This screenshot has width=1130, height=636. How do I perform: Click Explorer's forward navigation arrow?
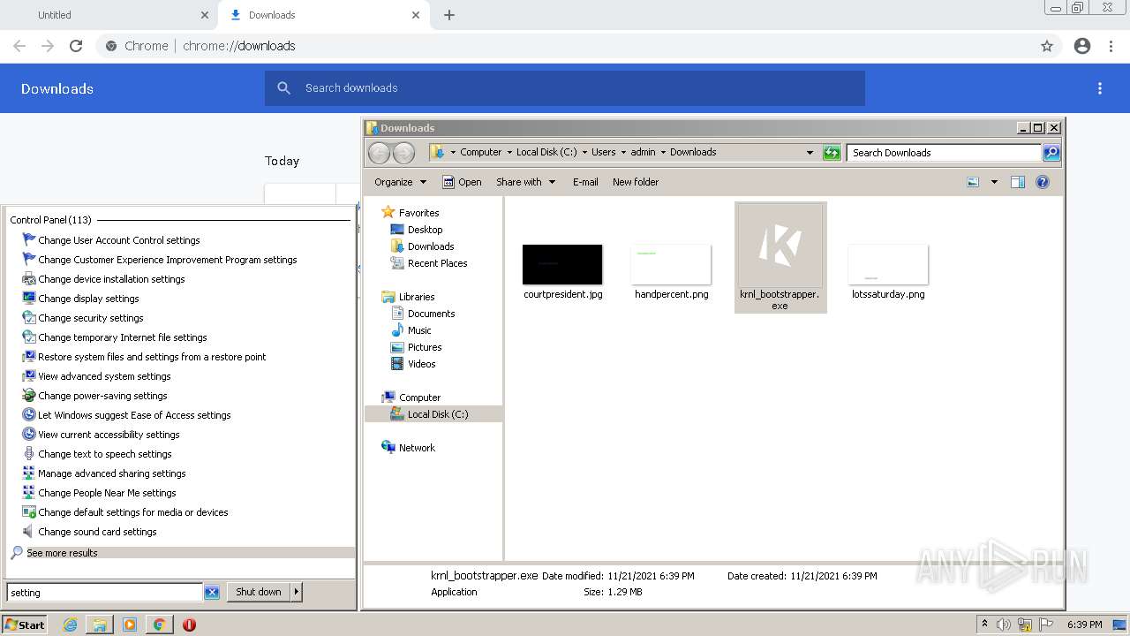tap(403, 153)
